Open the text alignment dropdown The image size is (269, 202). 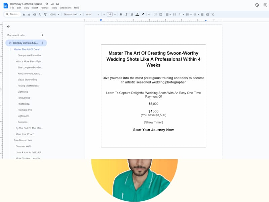[168, 14]
